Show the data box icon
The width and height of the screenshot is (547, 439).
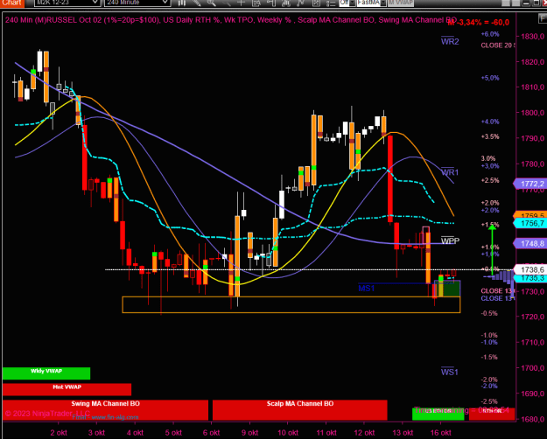(256, 3)
